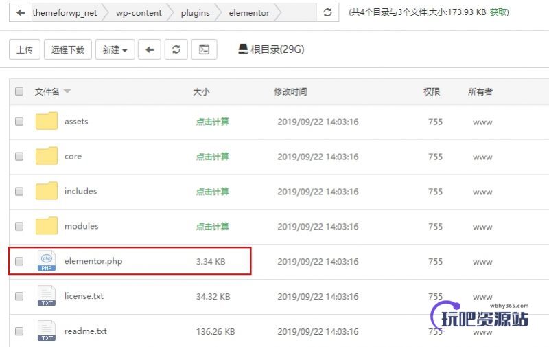This screenshot has height=347, width=549.
Task: Click the 所有者 column header
Action: point(480,91)
